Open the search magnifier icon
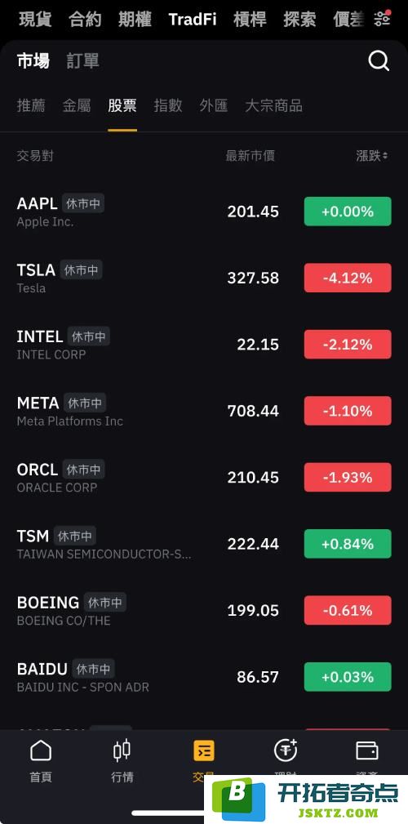Viewport: 408px width, 824px height. pos(379,61)
